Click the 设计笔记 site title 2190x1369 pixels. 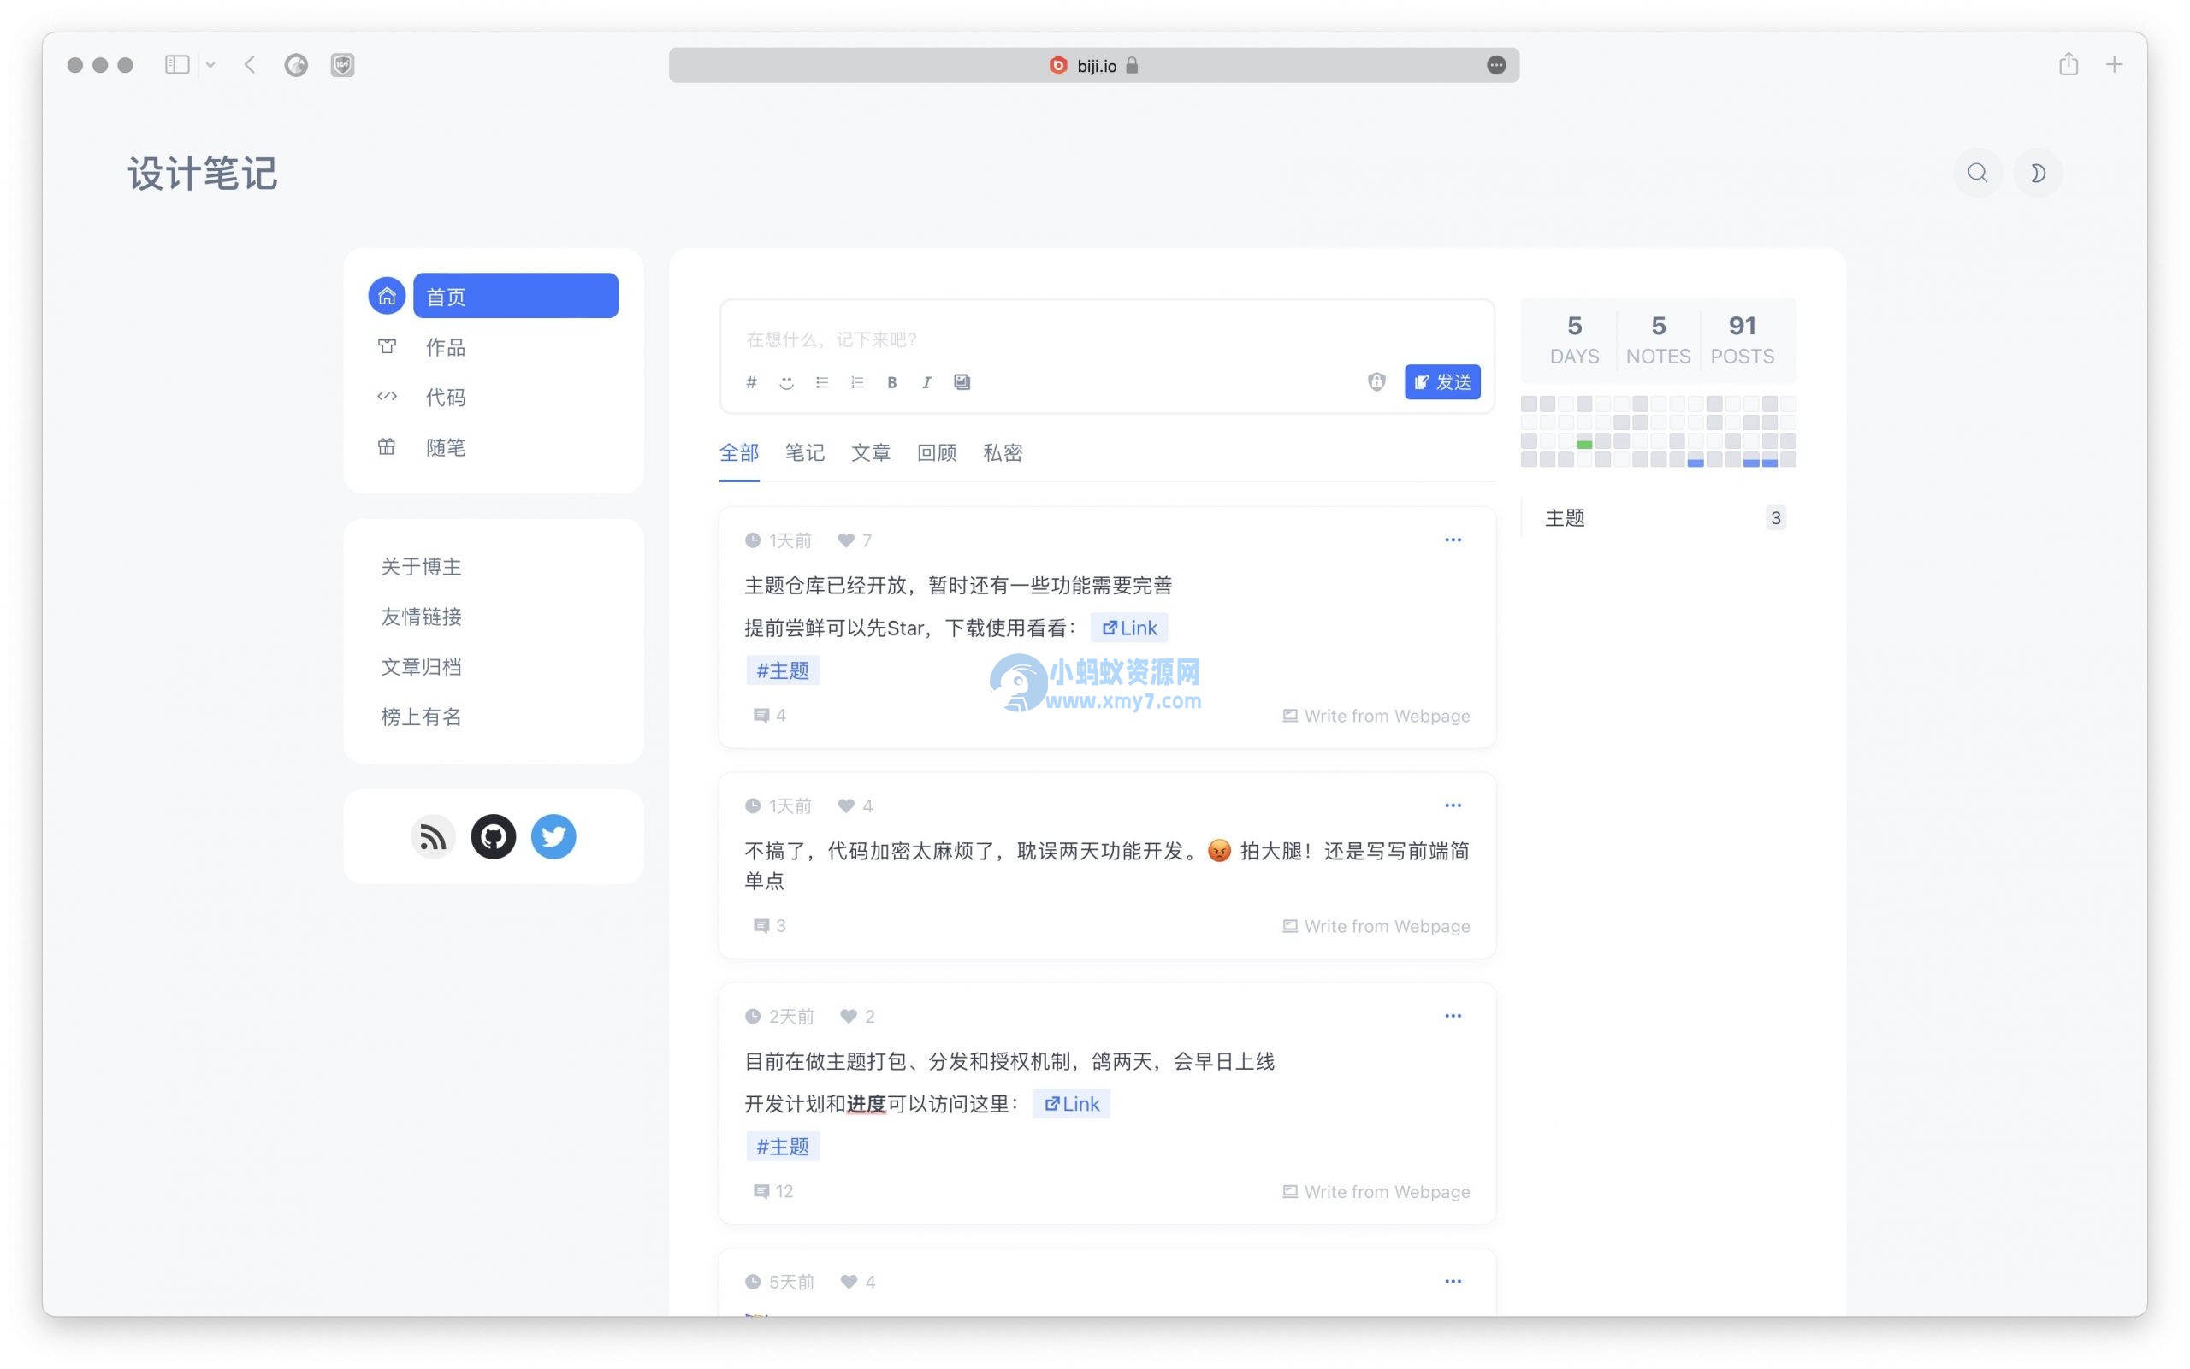(202, 174)
